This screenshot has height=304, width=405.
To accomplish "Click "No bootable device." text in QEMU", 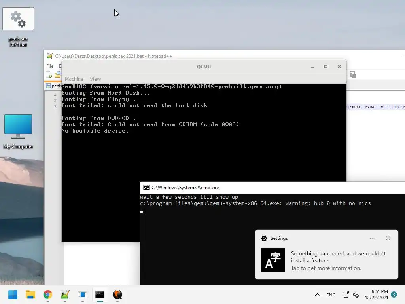I will [95, 131].
